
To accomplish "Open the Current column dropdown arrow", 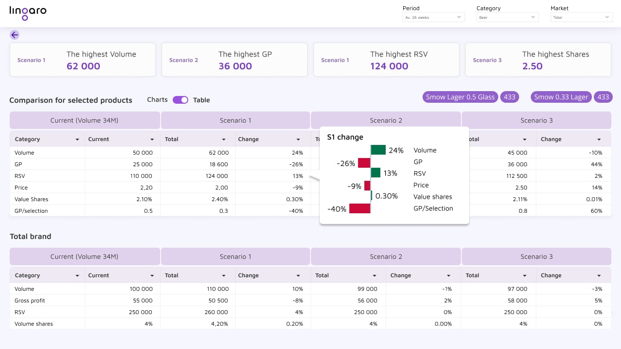I will pos(152,139).
